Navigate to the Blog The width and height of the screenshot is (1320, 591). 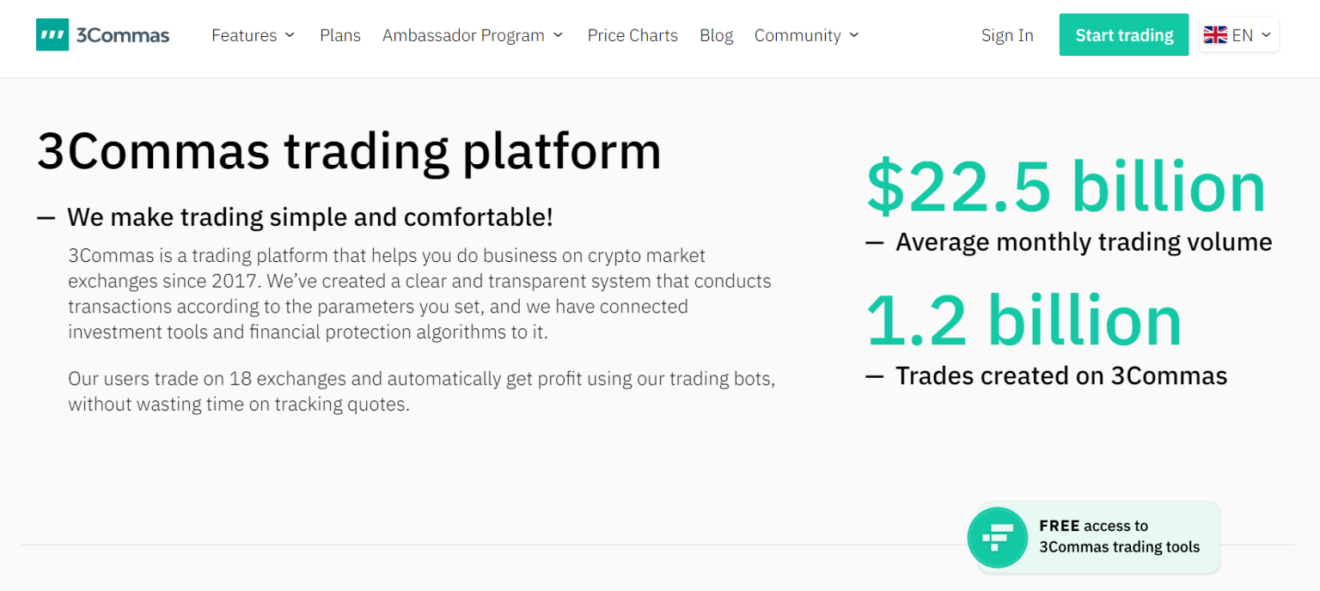(716, 35)
